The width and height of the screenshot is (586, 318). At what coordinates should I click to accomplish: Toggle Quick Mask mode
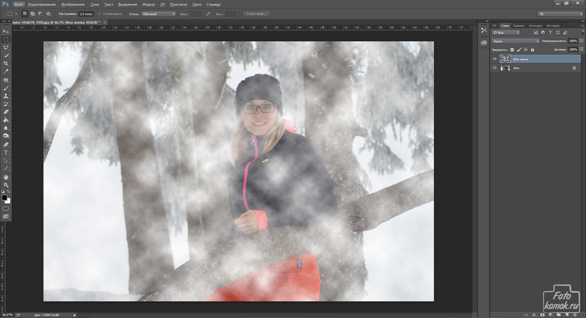point(6,209)
